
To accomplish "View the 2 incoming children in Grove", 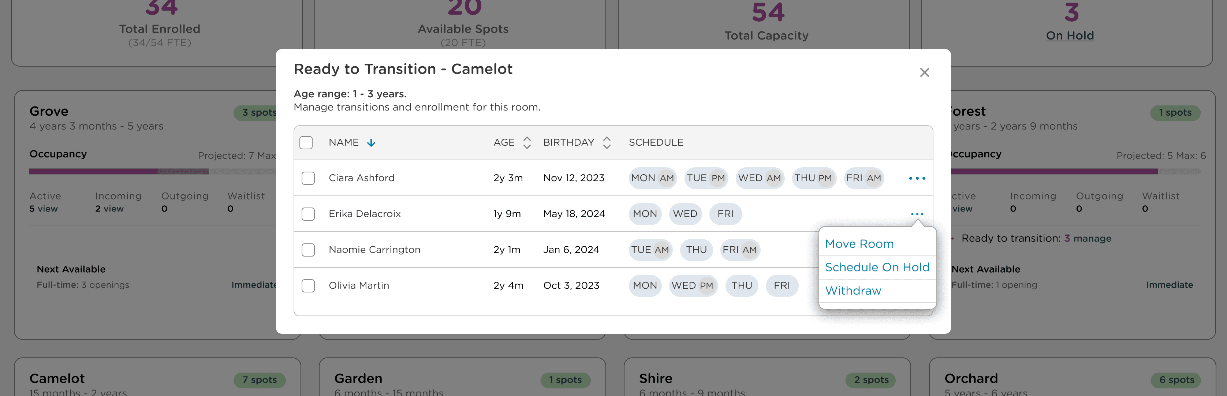I will tap(109, 209).
